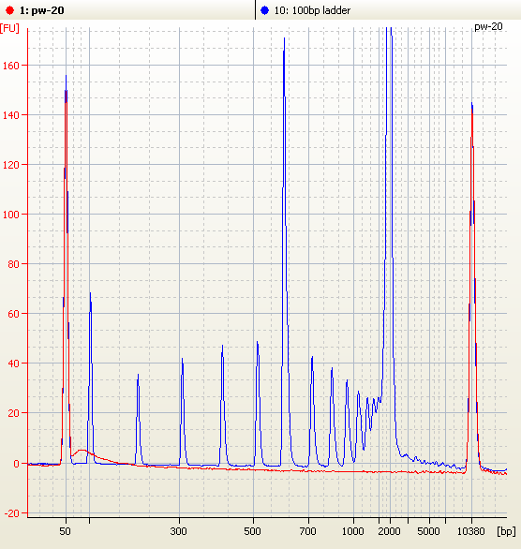This screenshot has height=549, width=521.
Task: Click the 100 FU y-axis tick label
Action: (11, 215)
